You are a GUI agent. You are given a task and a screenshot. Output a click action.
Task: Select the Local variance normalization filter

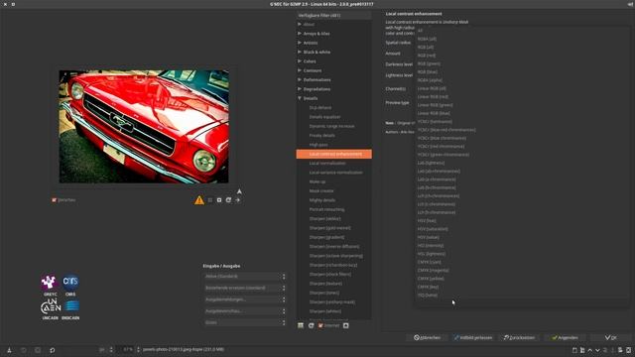point(335,173)
